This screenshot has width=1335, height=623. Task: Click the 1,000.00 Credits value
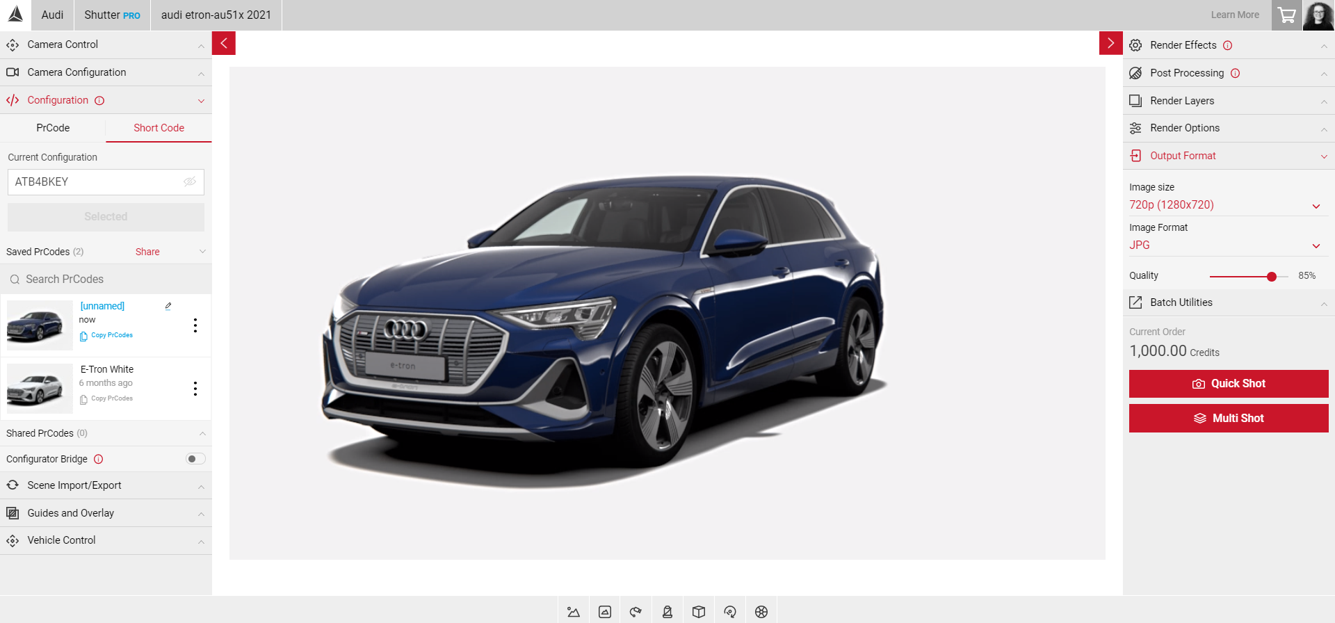1174,351
